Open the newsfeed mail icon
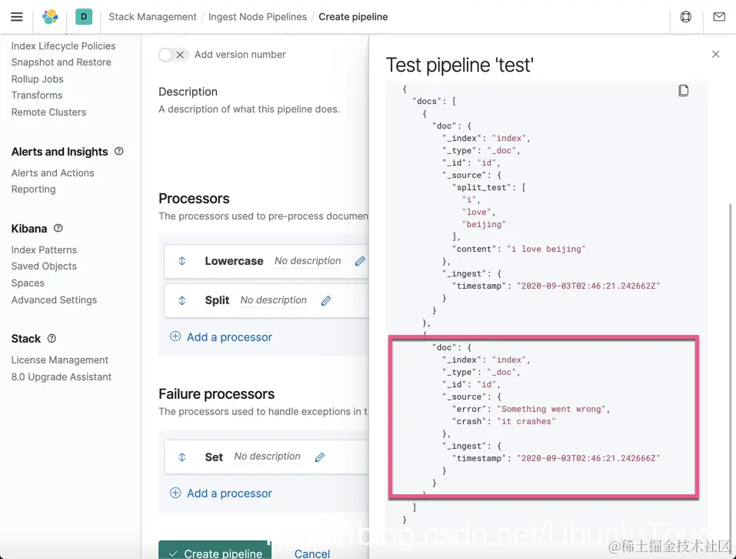Screen dimensions: 736x559 click(719, 17)
